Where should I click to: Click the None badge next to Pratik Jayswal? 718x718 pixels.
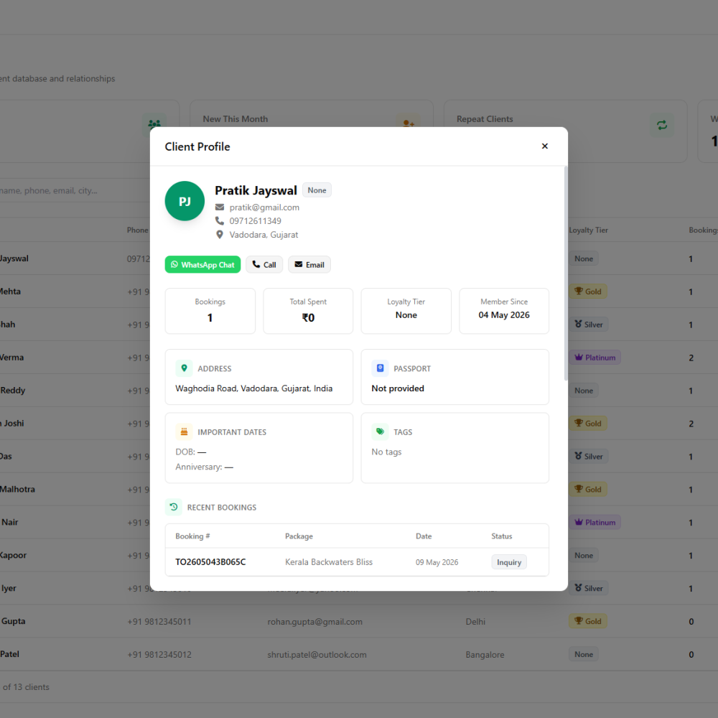tap(317, 190)
